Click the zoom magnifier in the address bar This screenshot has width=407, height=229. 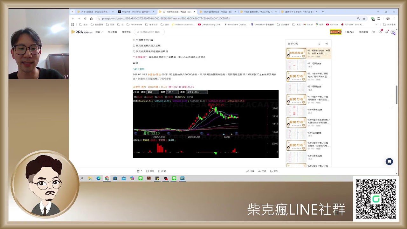(358, 18)
